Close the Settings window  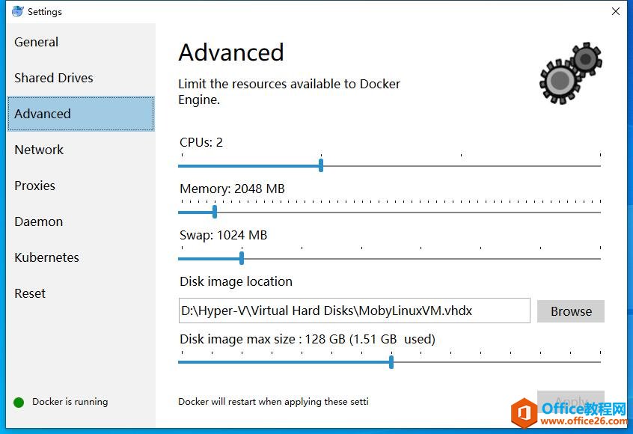click(616, 11)
